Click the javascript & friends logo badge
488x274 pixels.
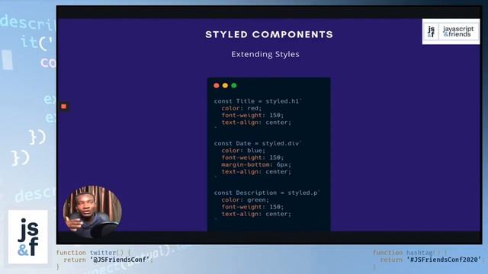coord(451,31)
